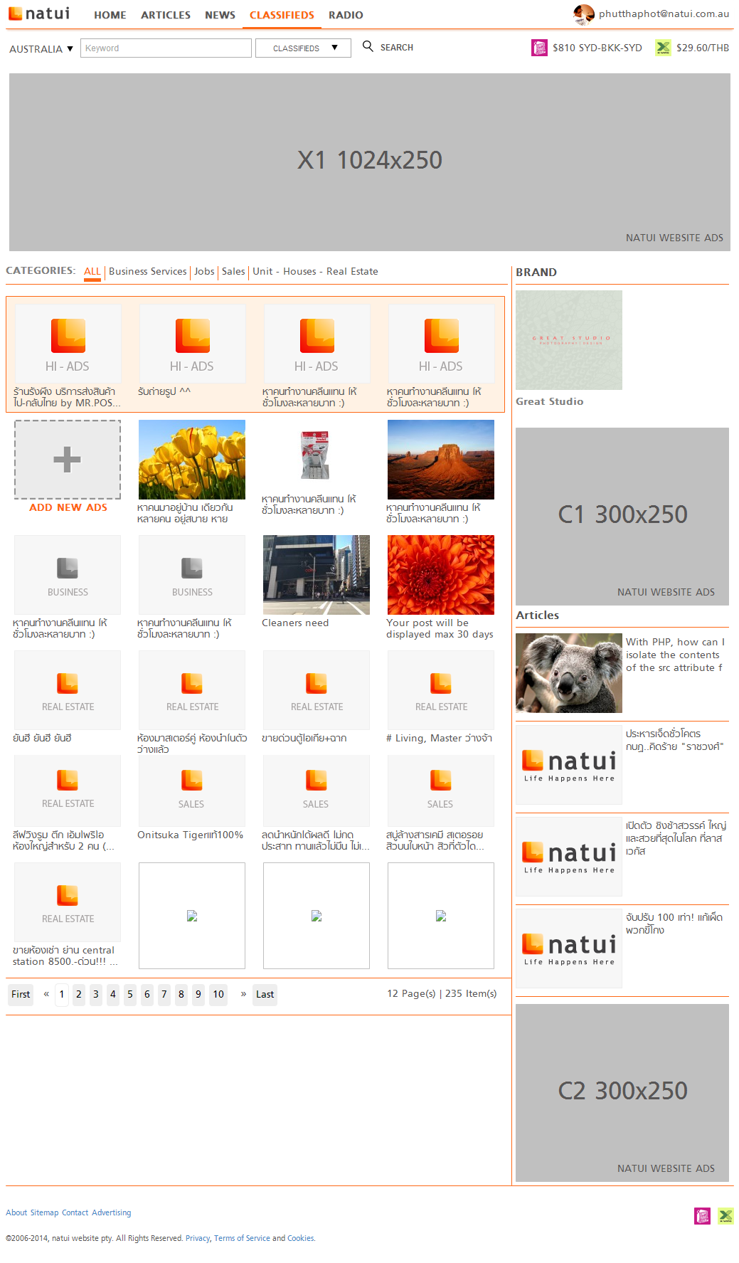Viewport: 739px width, 1263px height.
Task: Go to page 5 of listings
Action: pos(130,994)
